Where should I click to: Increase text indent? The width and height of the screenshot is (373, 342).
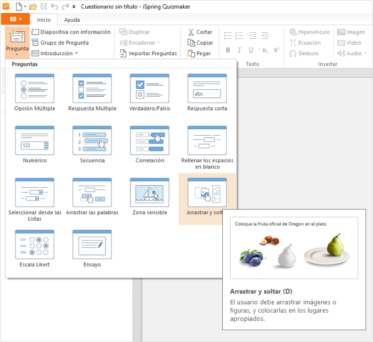(264, 36)
